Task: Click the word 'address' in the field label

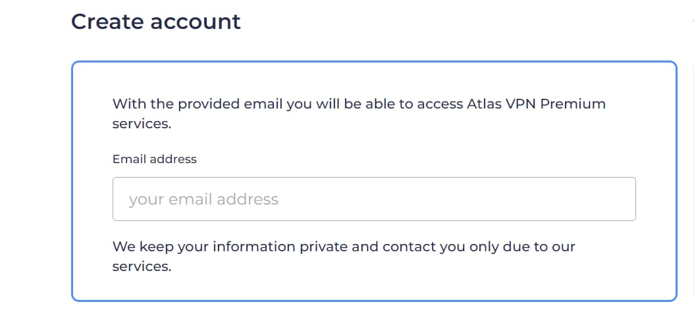Action: (x=173, y=159)
